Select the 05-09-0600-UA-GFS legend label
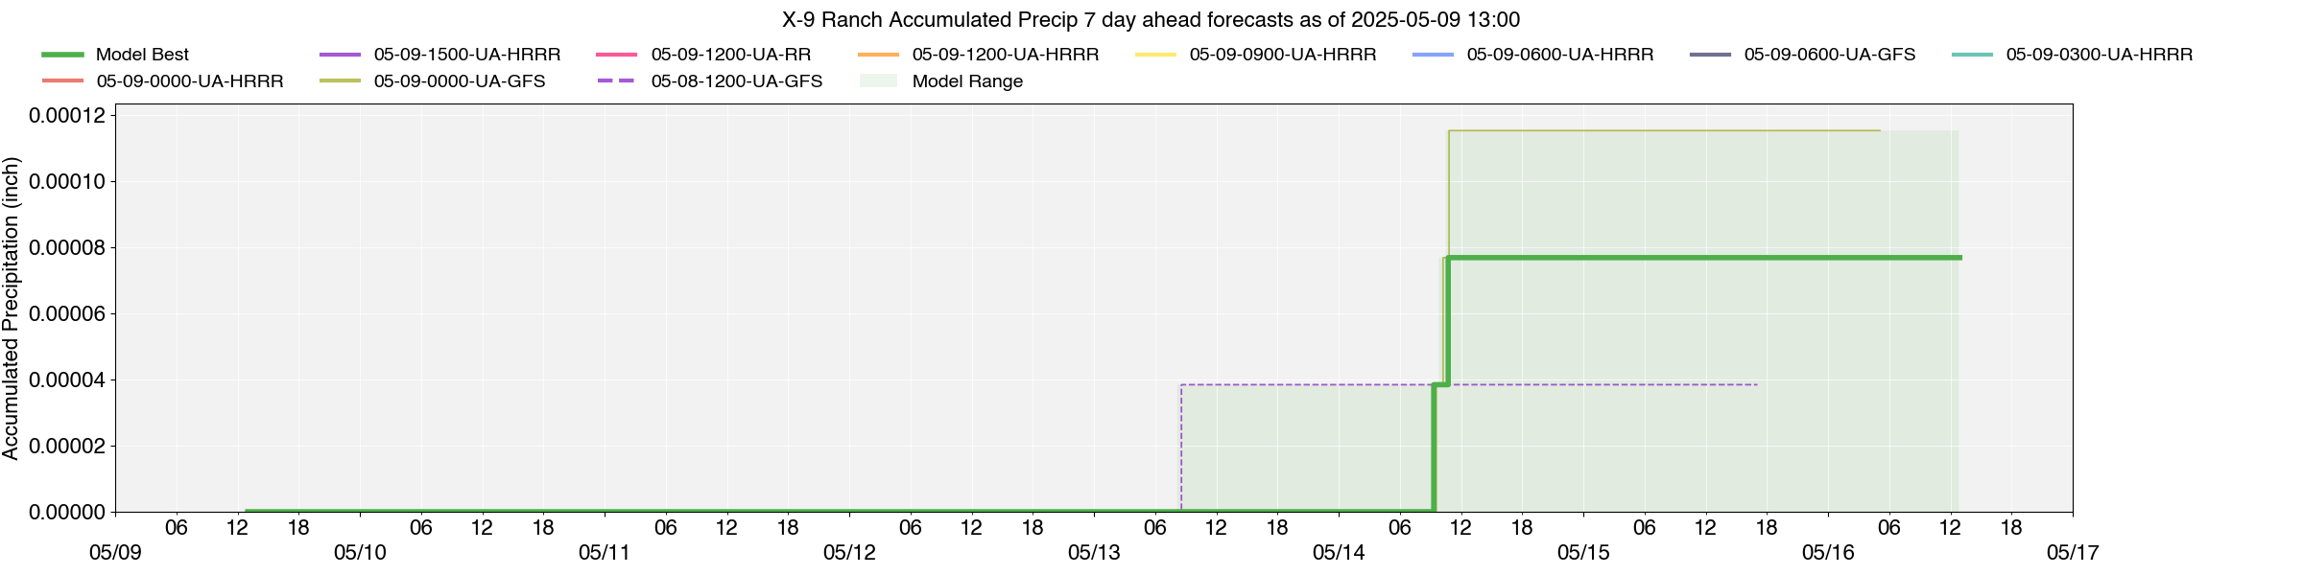This screenshot has height=575, width=2303. 1830,55
